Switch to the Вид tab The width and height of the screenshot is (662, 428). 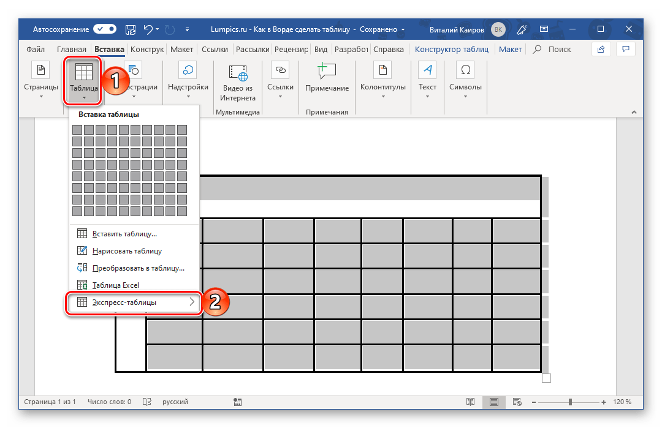tap(321, 50)
